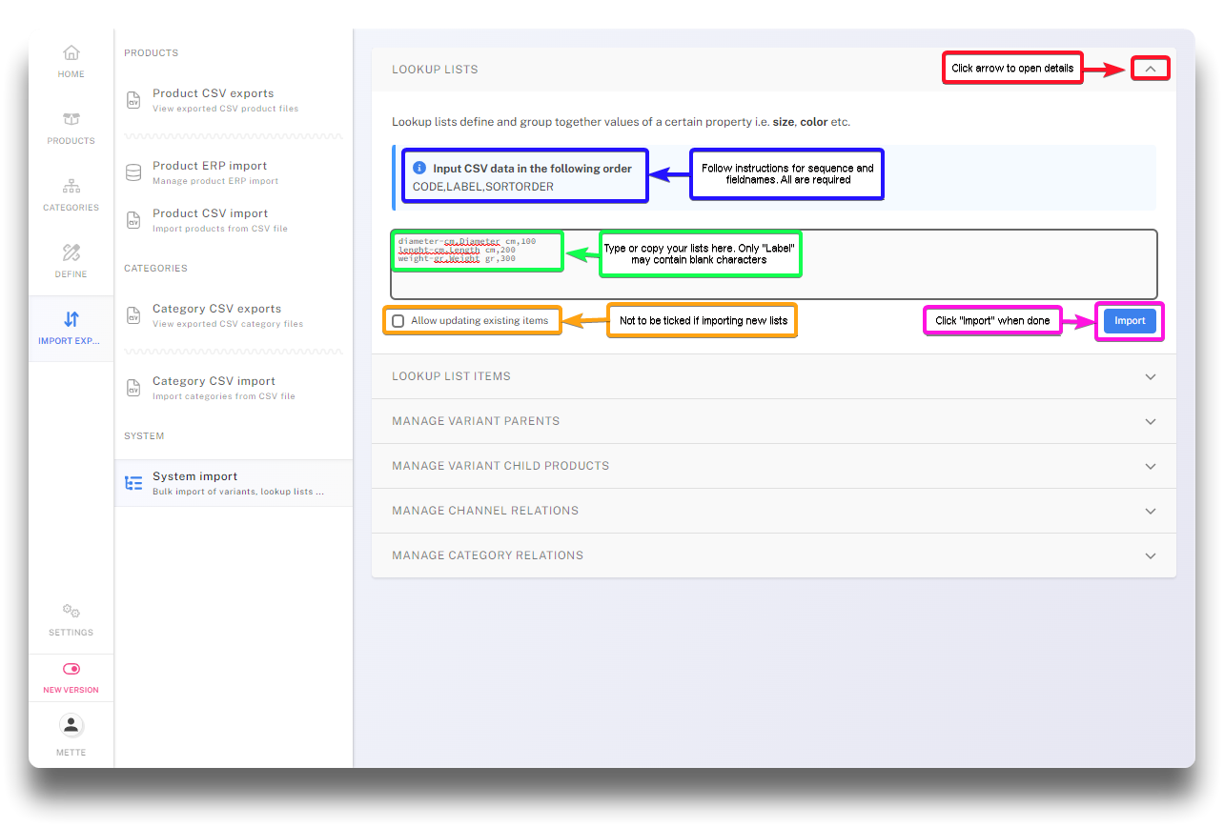Image resolution: width=1224 pixels, height=827 pixels.
Task: Expand Manage Channel Relations section
Action: pyautogui.click(x=1150, y=511)
